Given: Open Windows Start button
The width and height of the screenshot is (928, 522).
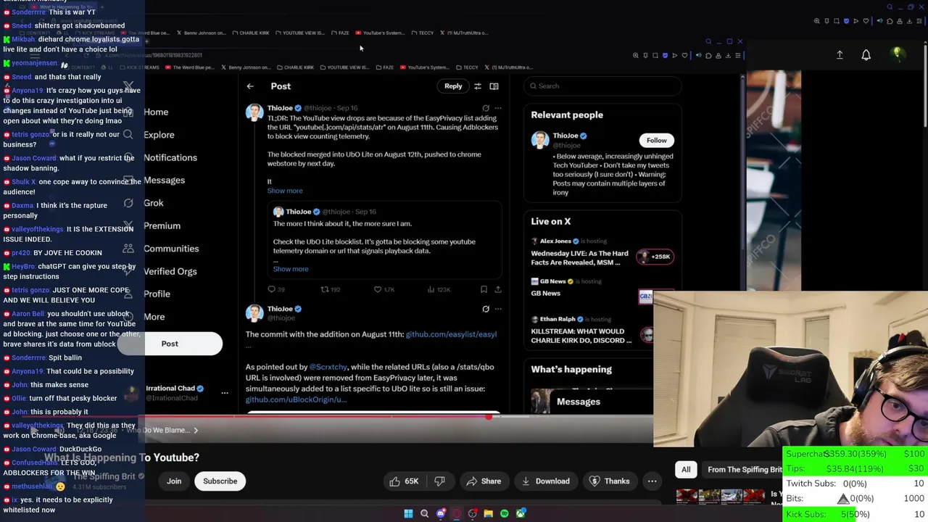Looking at the screenshot, I should (408, 513).
